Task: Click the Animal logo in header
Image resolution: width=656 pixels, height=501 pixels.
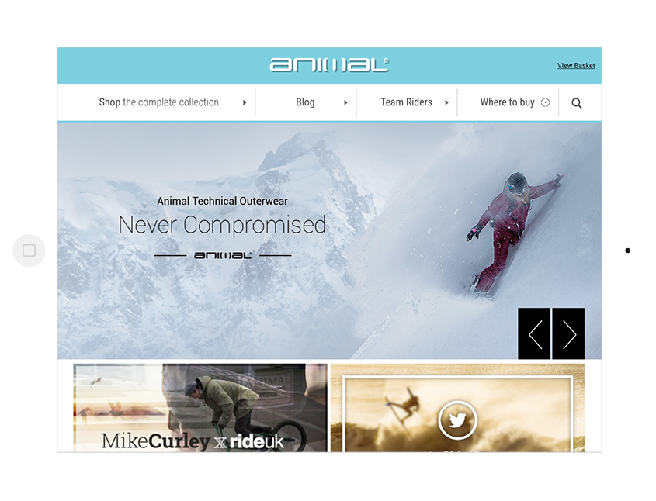Action: [x=329, y=65]
